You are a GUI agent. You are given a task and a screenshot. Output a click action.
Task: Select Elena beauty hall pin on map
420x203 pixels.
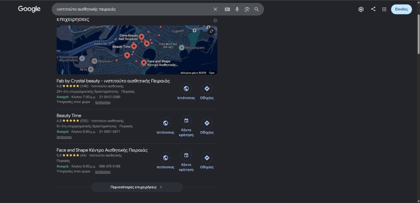(142, 36)
